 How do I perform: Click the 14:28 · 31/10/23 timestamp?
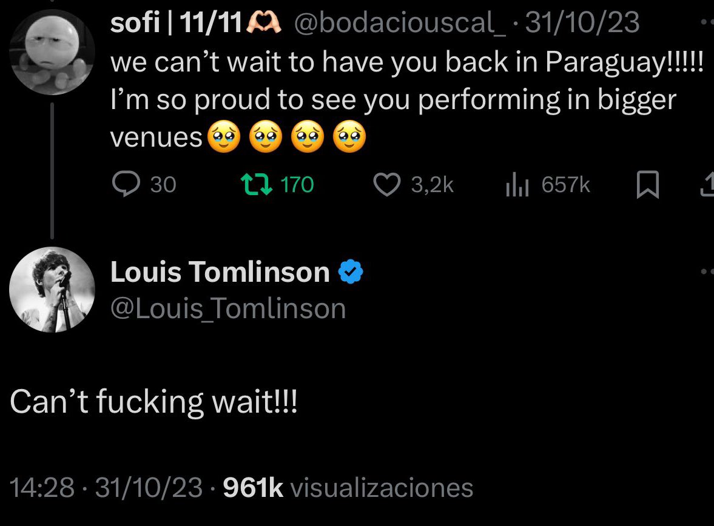106,487
